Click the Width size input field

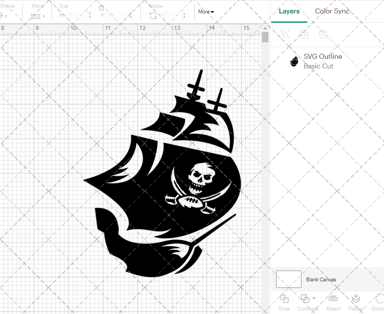click(79, 15)
